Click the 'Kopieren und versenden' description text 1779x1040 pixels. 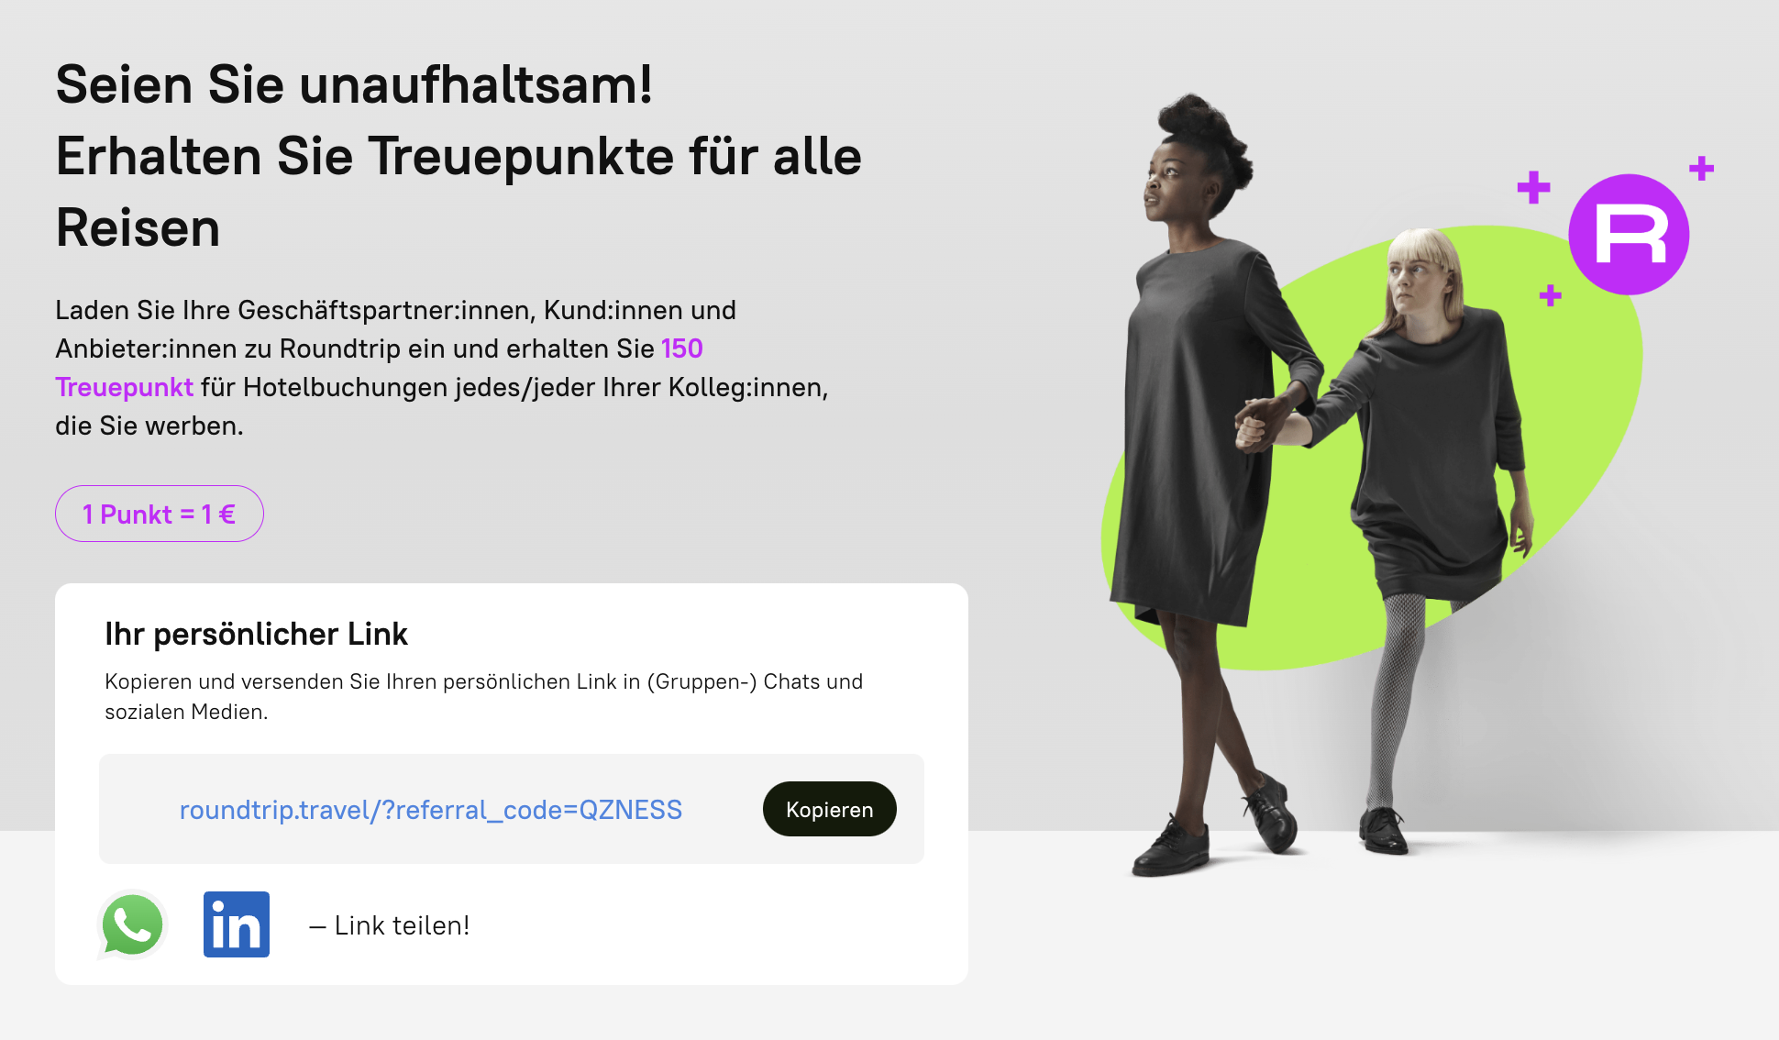click(x=483, y=696)
